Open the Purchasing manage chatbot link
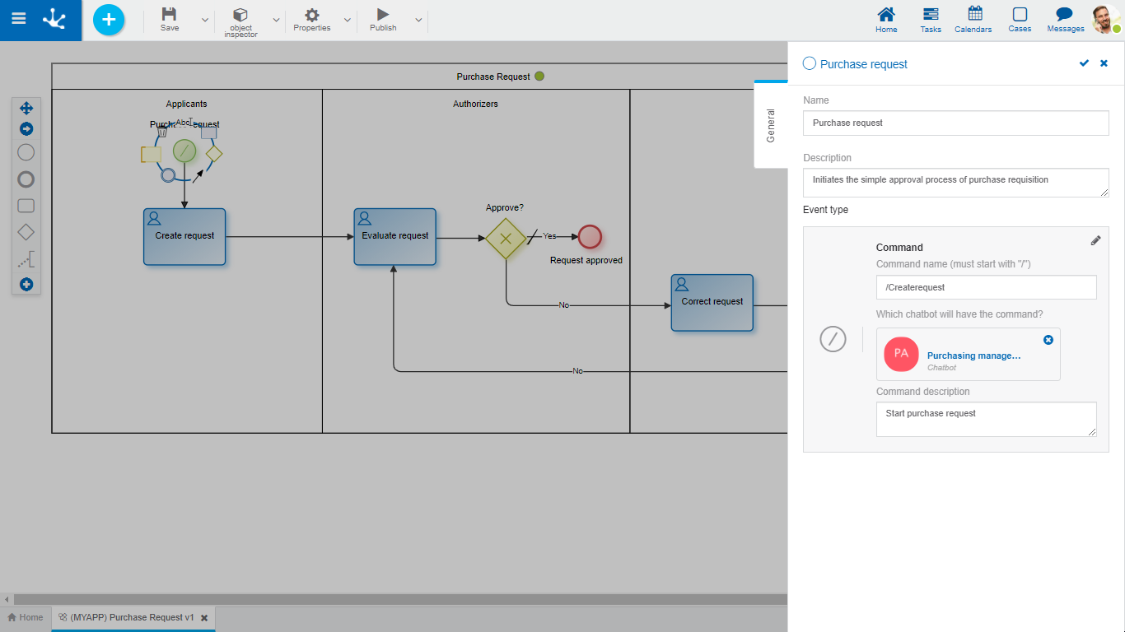Screen dimensions: 1125x632 973,355
